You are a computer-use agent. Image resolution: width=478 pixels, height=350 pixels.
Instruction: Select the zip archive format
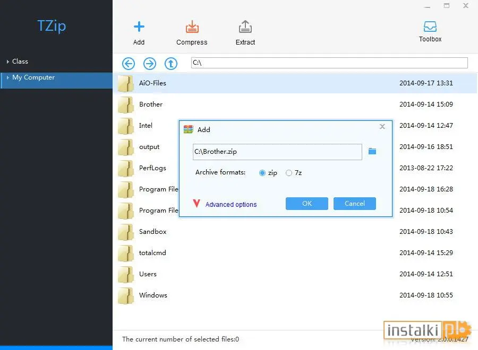pos(262,173)
